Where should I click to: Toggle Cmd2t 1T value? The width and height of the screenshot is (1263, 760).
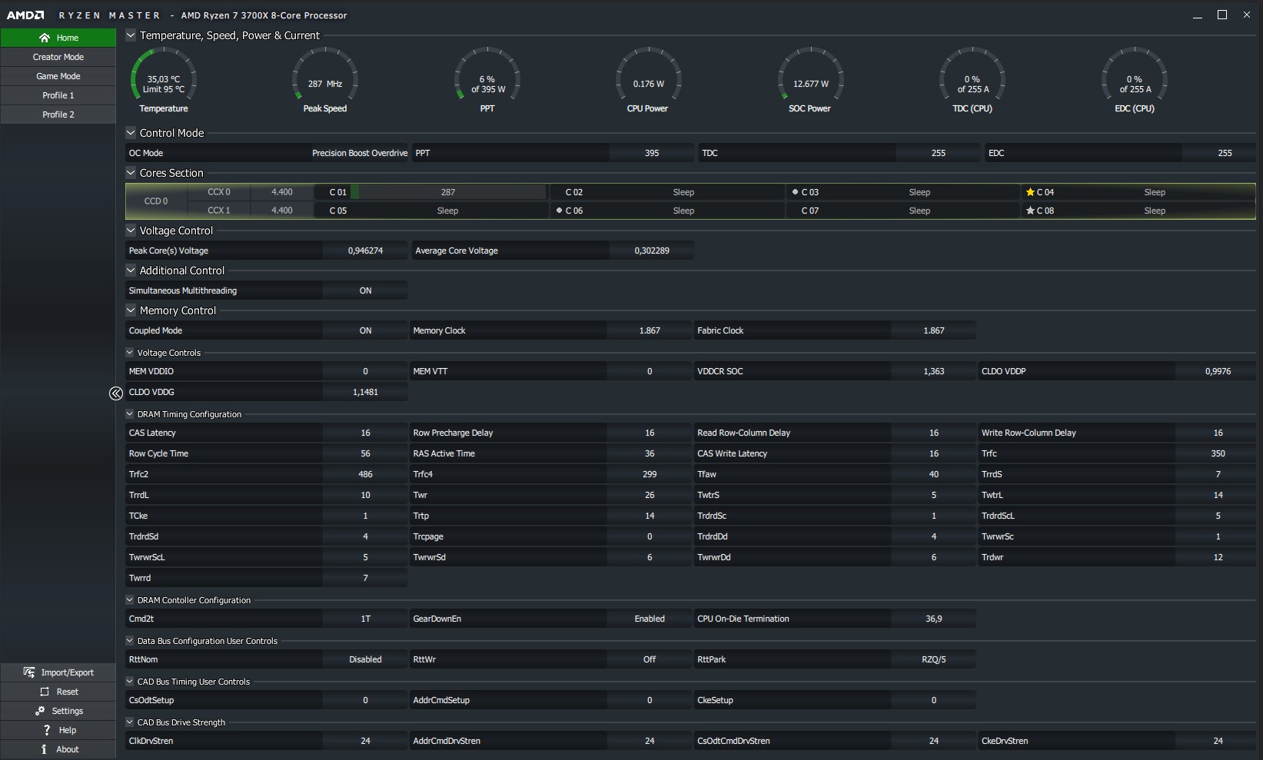pos(365,619)
